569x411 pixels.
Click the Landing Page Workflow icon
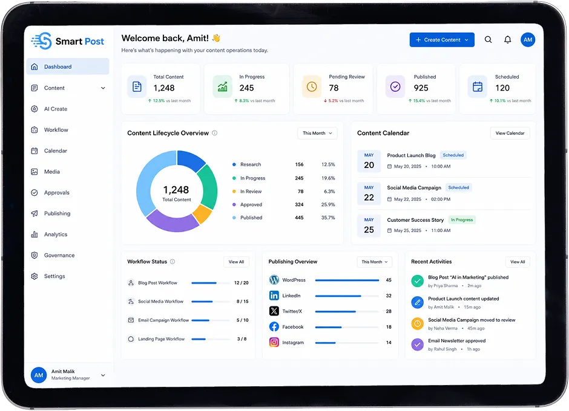[131, 339]
